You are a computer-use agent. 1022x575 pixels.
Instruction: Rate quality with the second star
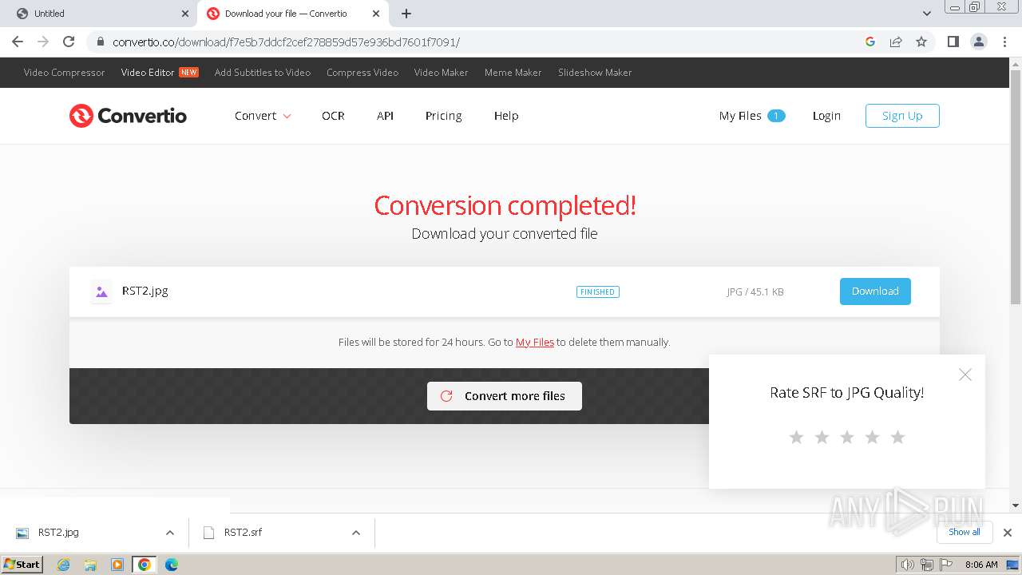click(x=822, y=437)
